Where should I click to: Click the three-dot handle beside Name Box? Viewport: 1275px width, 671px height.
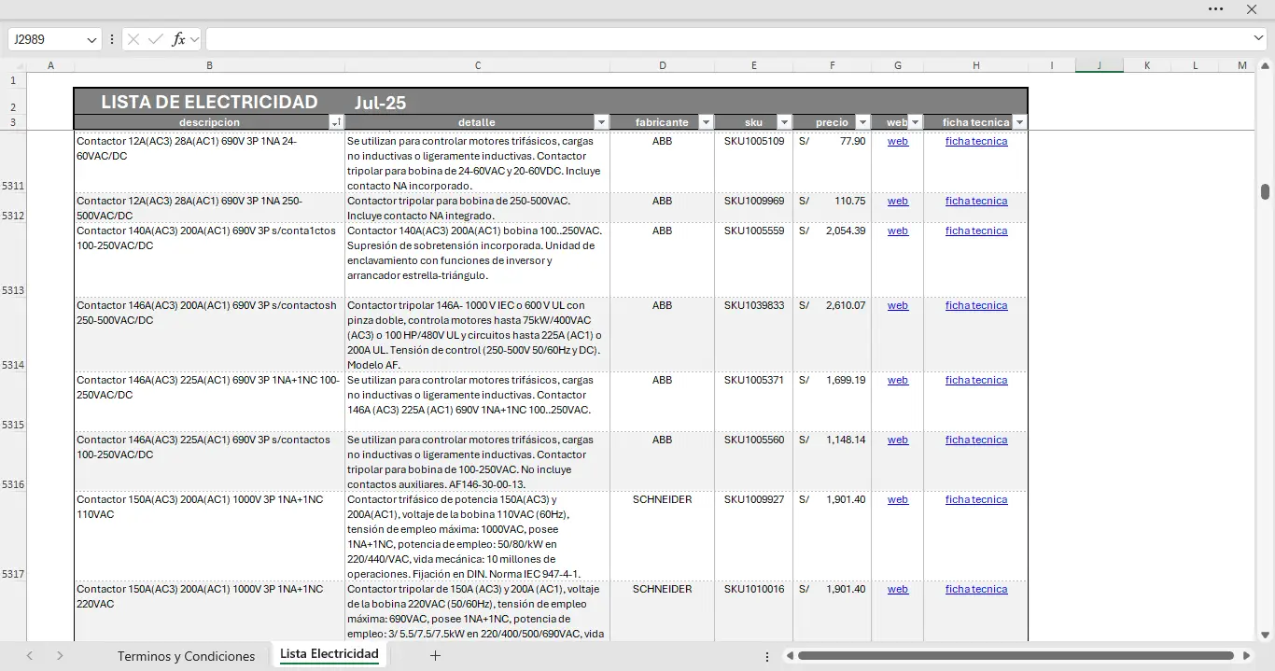[112, 39]
